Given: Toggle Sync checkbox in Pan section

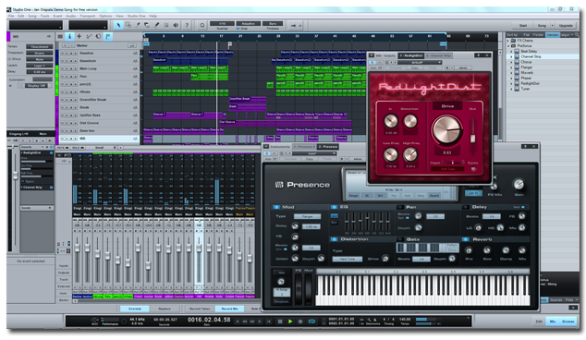Looking at the screenshot, I should [x=408, y=218].
